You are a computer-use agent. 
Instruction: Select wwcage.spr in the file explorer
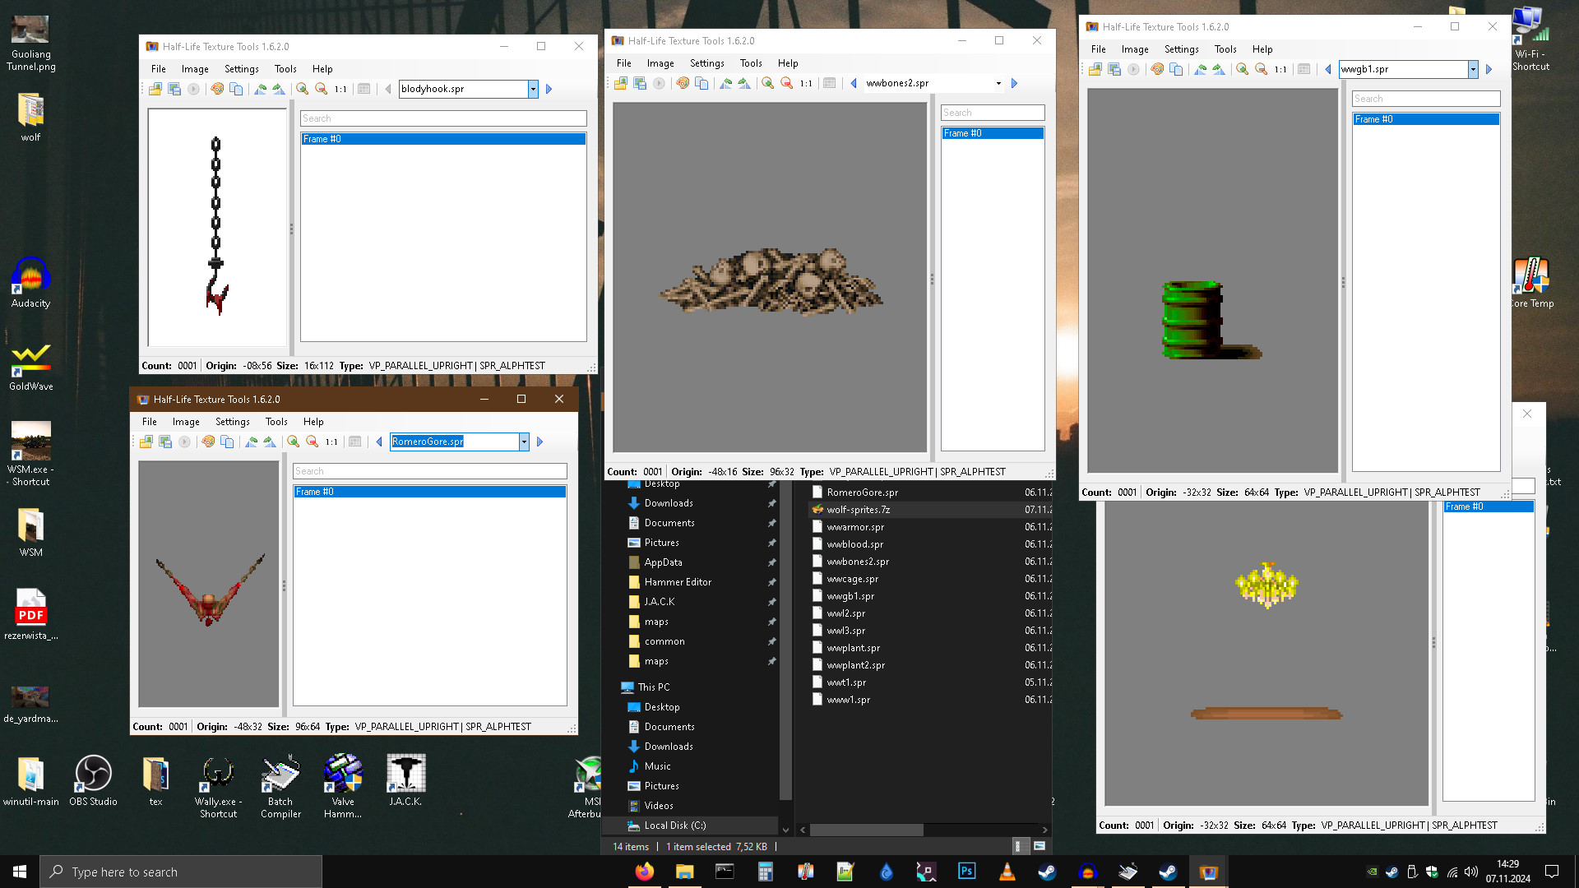pos(852,579)
